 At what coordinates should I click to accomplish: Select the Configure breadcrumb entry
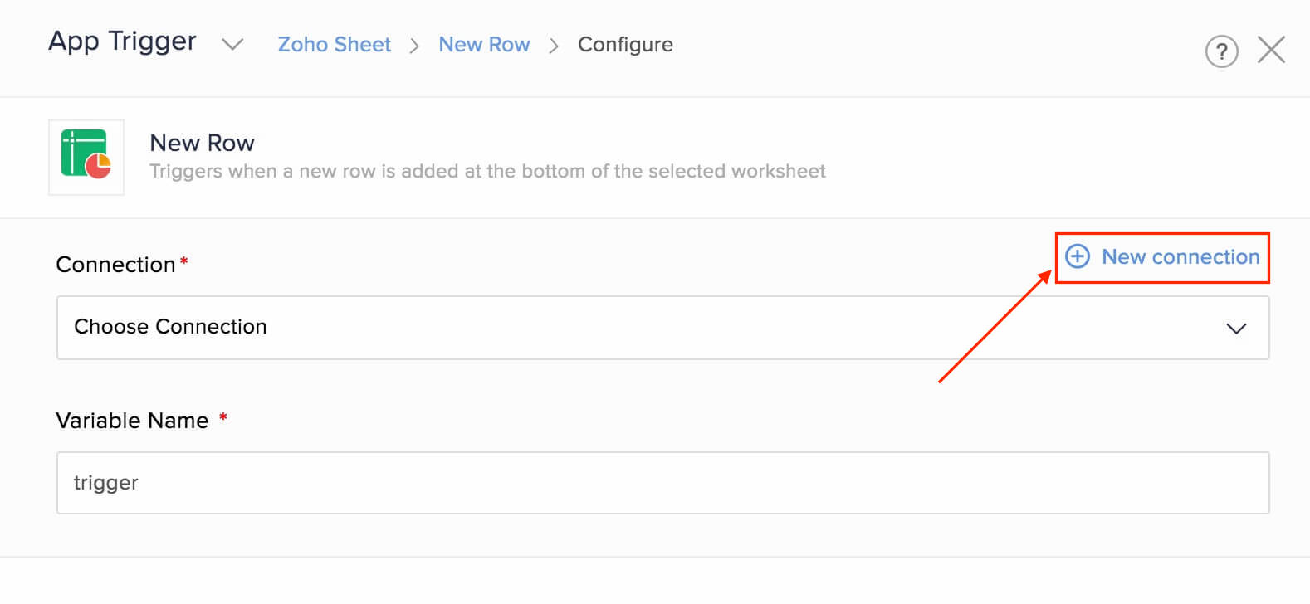tap(625, 44)
